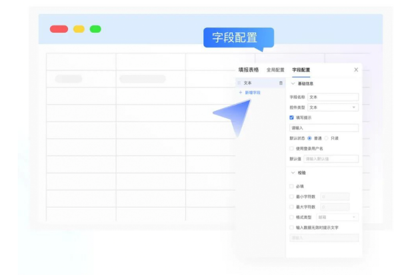Uncheck the 填写提示 checkbox
The height and width of the screenshot is (275, 418).
pyautogui.click(x=291, y=117)
